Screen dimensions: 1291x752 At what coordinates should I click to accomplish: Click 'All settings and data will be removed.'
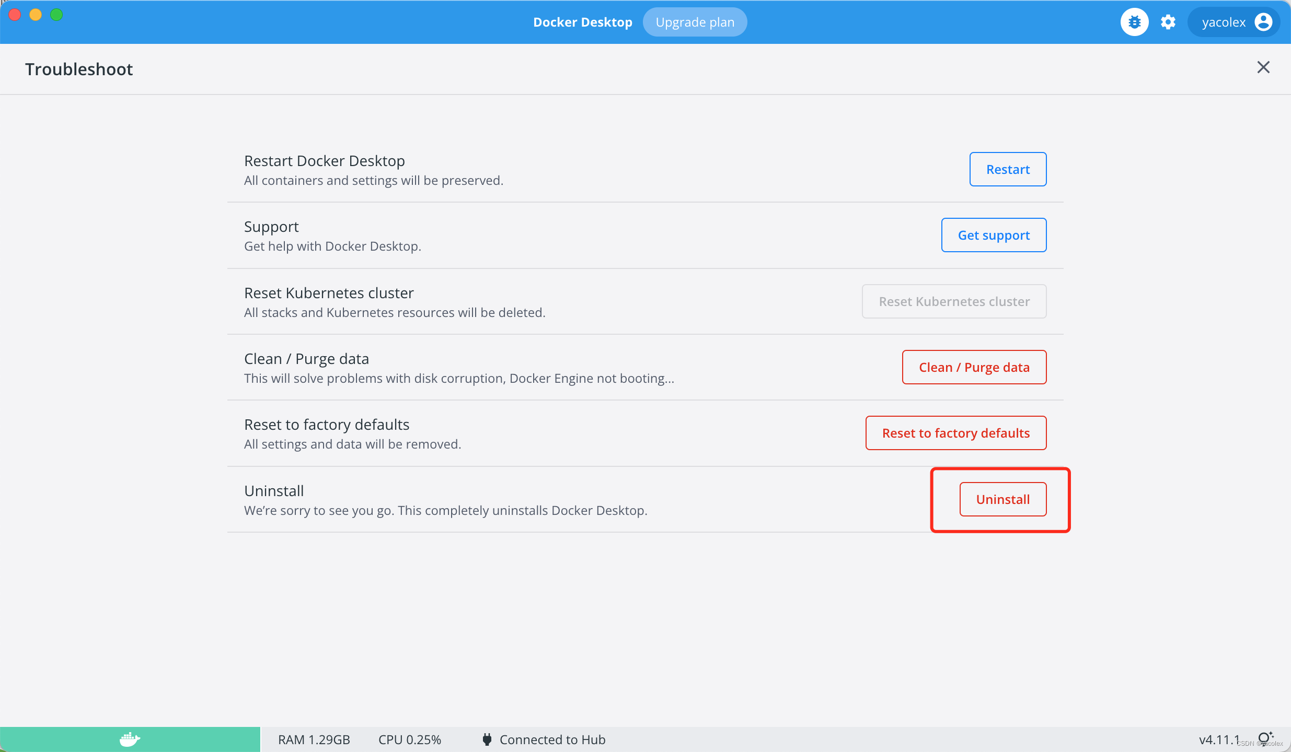(352, 444)
